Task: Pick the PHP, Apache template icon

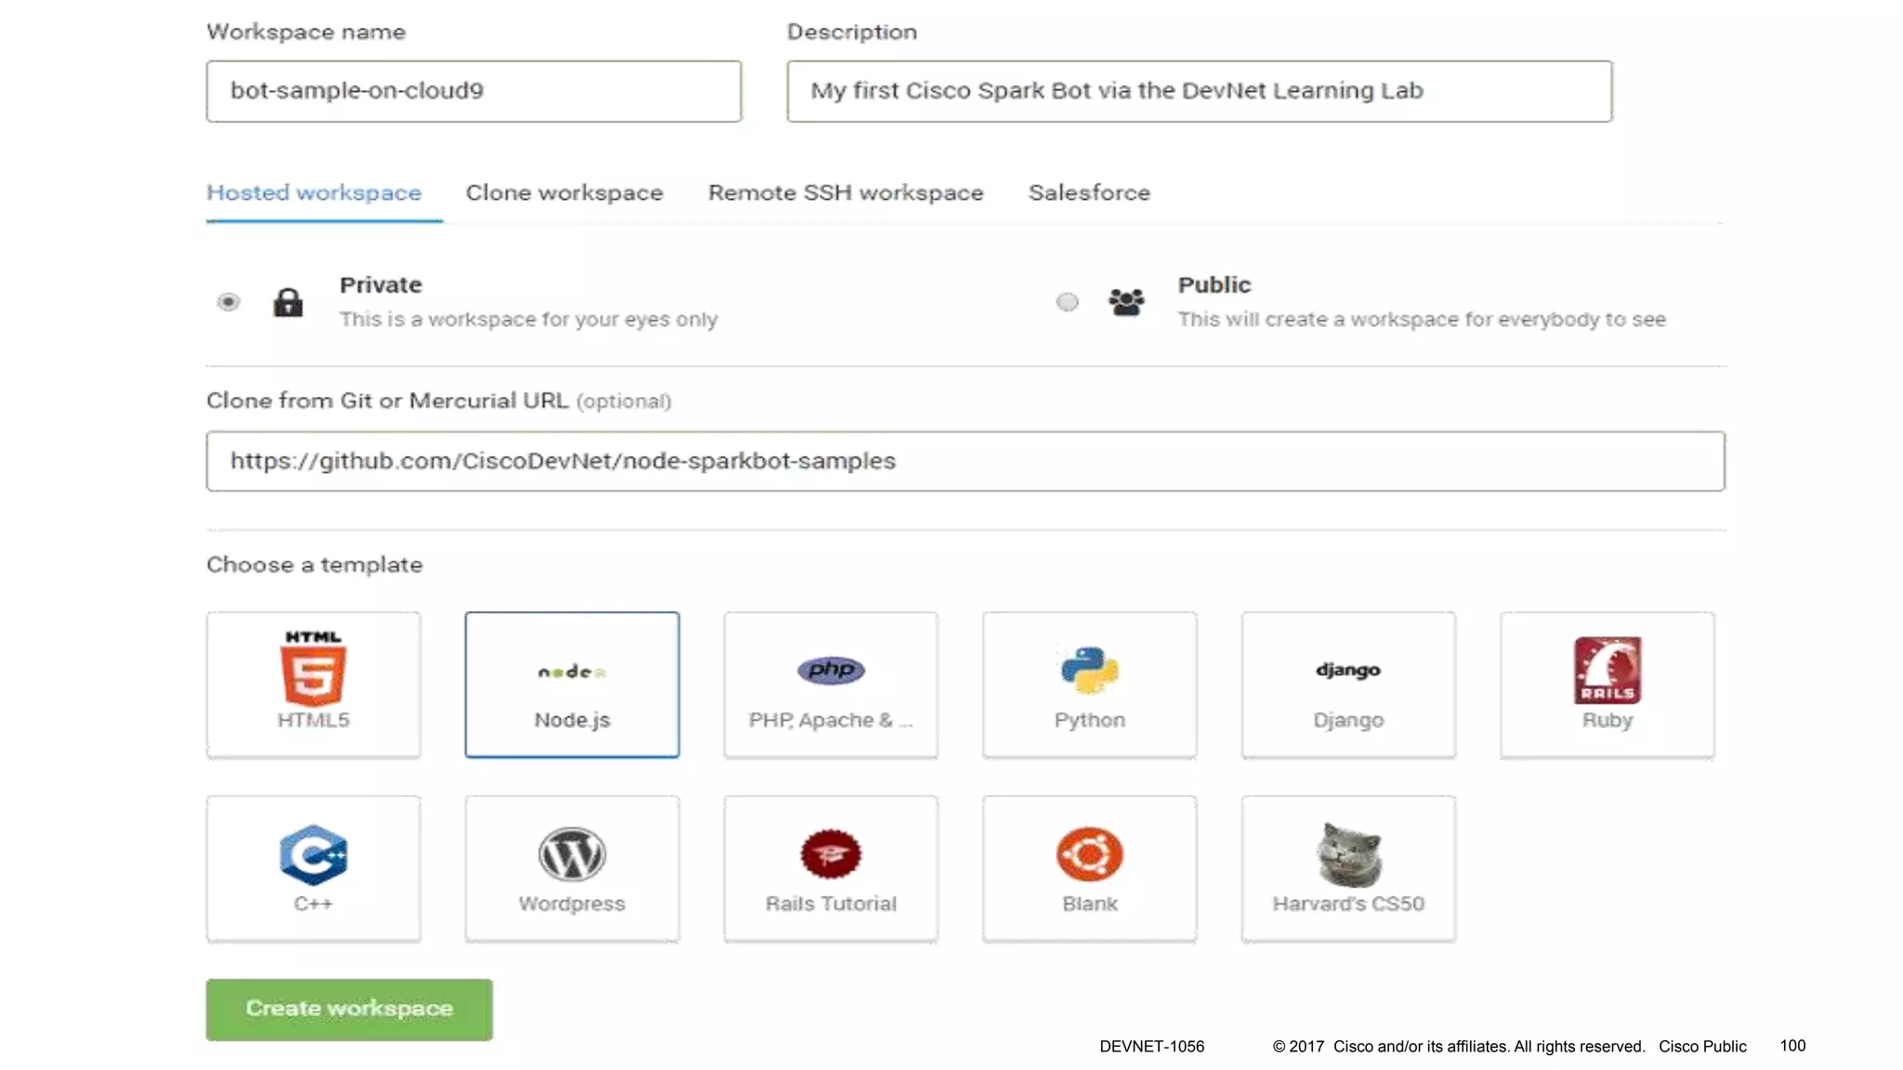Action: tap(831, 671)
